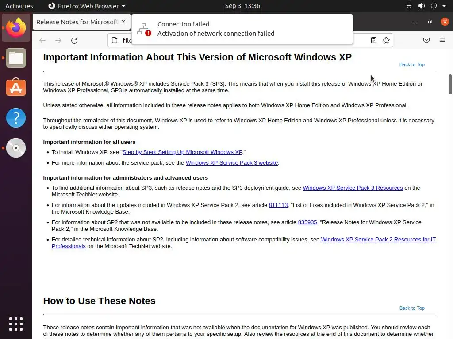Open Firefox Web Browser app menu
The height and width of the screenshot is (339, 453).
point(87,6)
